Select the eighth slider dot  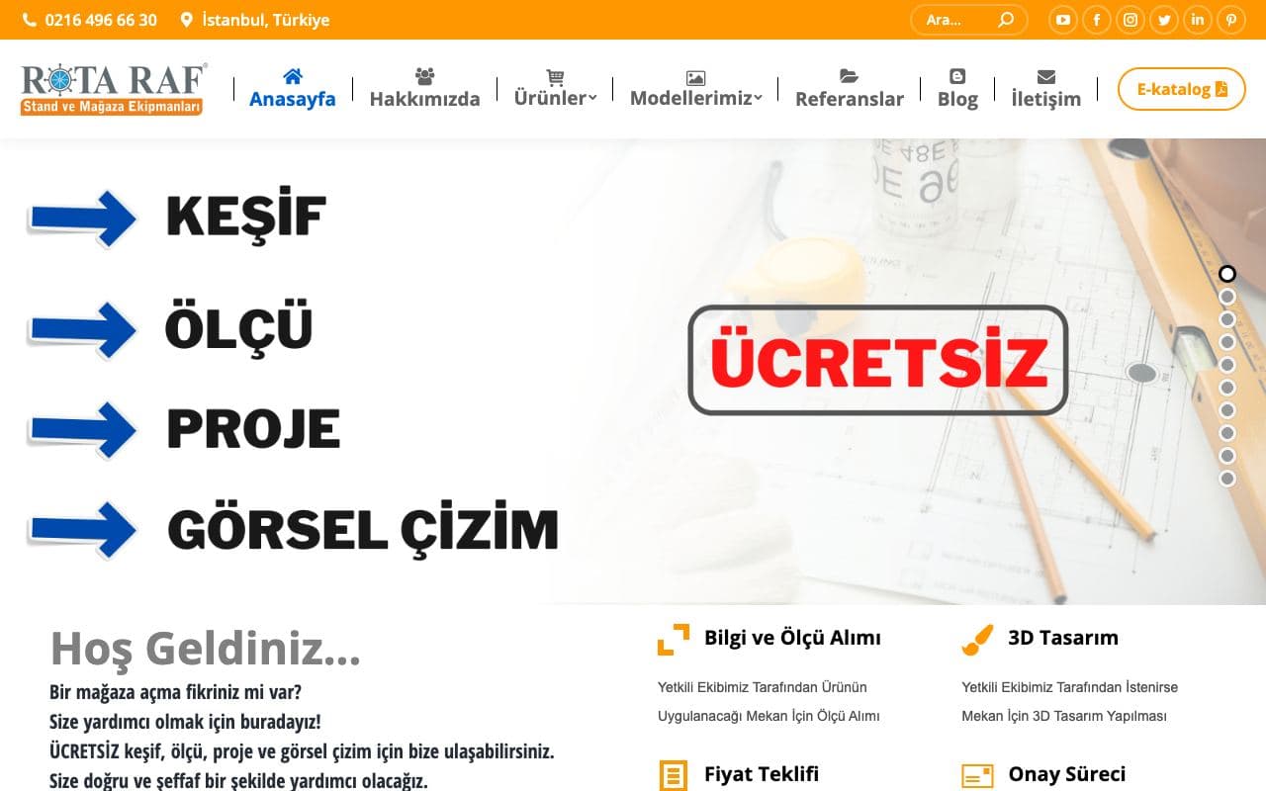pyautogui.click(x=1227, y=433)
